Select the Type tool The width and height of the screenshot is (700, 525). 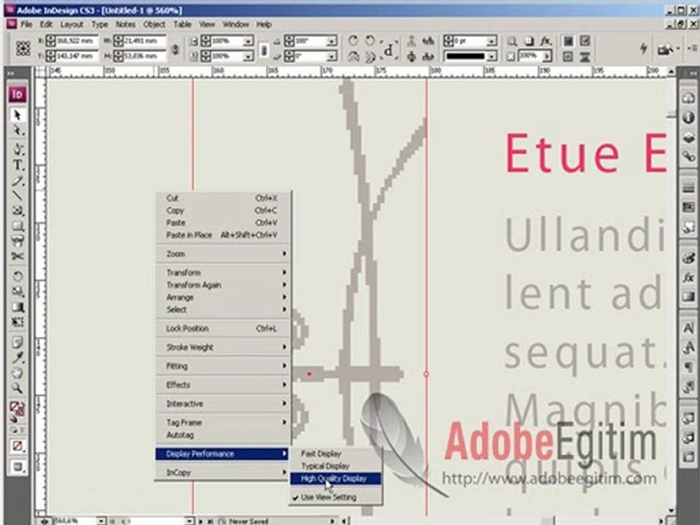pyautogui.click(x=17, y=166)
